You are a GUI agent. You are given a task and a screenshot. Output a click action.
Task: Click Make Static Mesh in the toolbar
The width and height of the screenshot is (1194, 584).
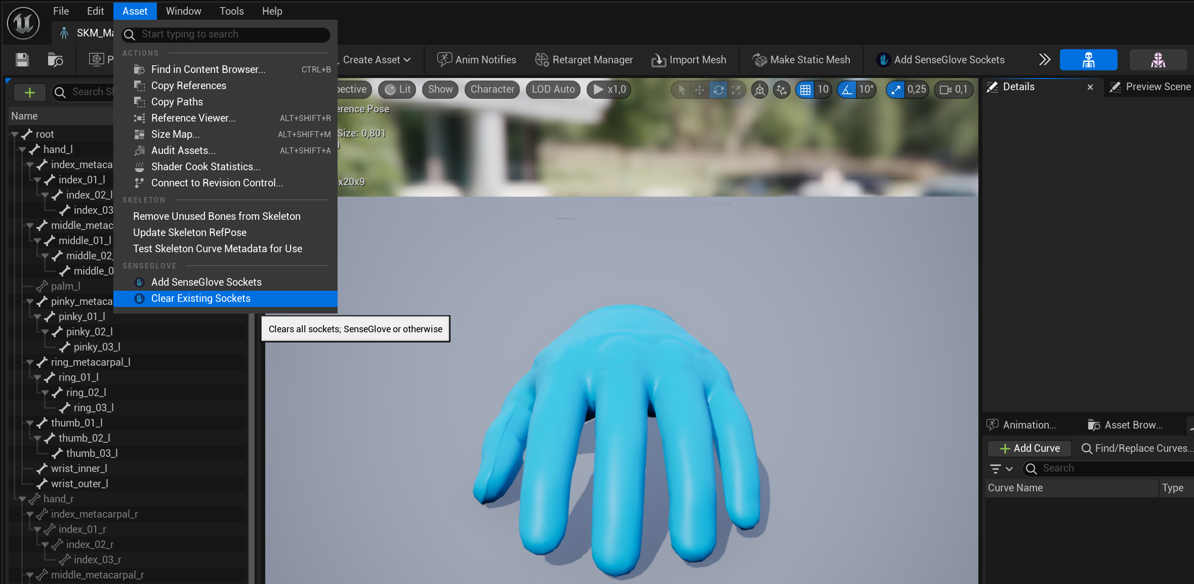point(801,60)
